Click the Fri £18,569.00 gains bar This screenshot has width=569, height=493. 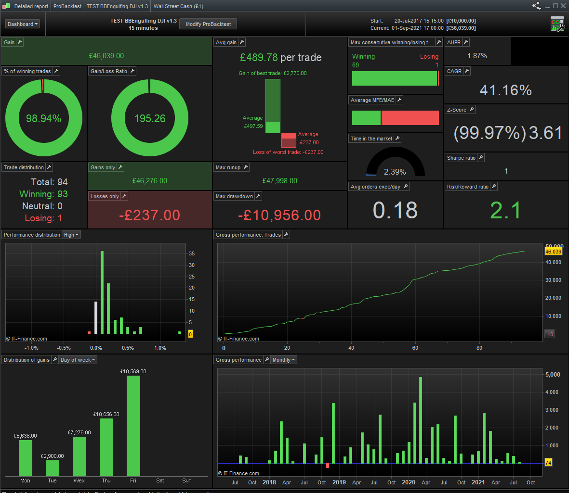coord(133,426)
